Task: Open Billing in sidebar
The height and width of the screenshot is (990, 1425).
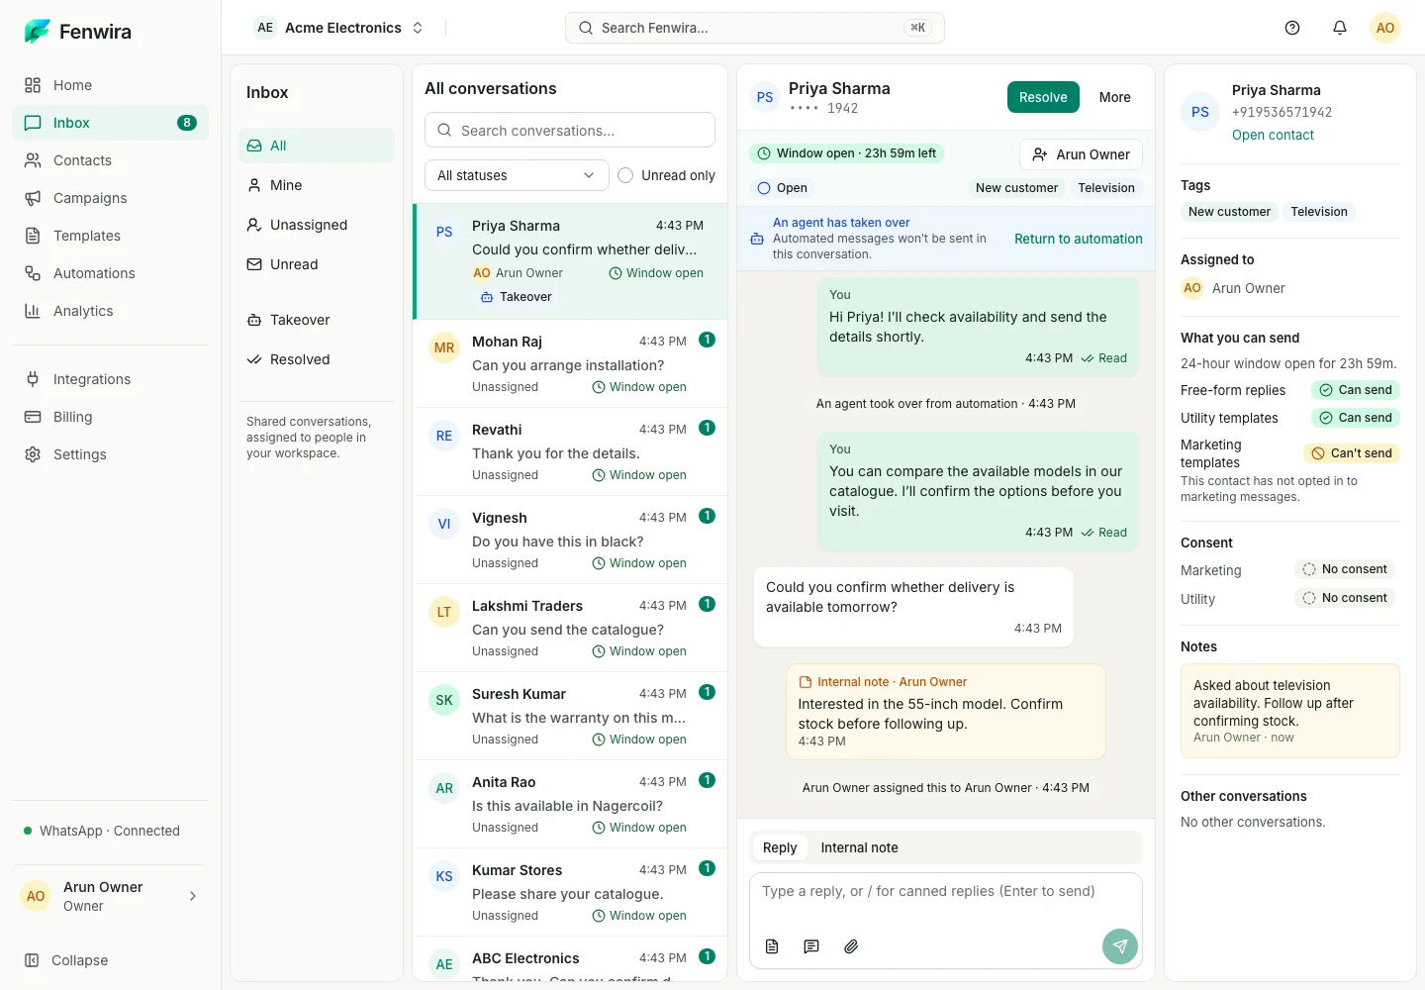Action: (x=110, y=417)
